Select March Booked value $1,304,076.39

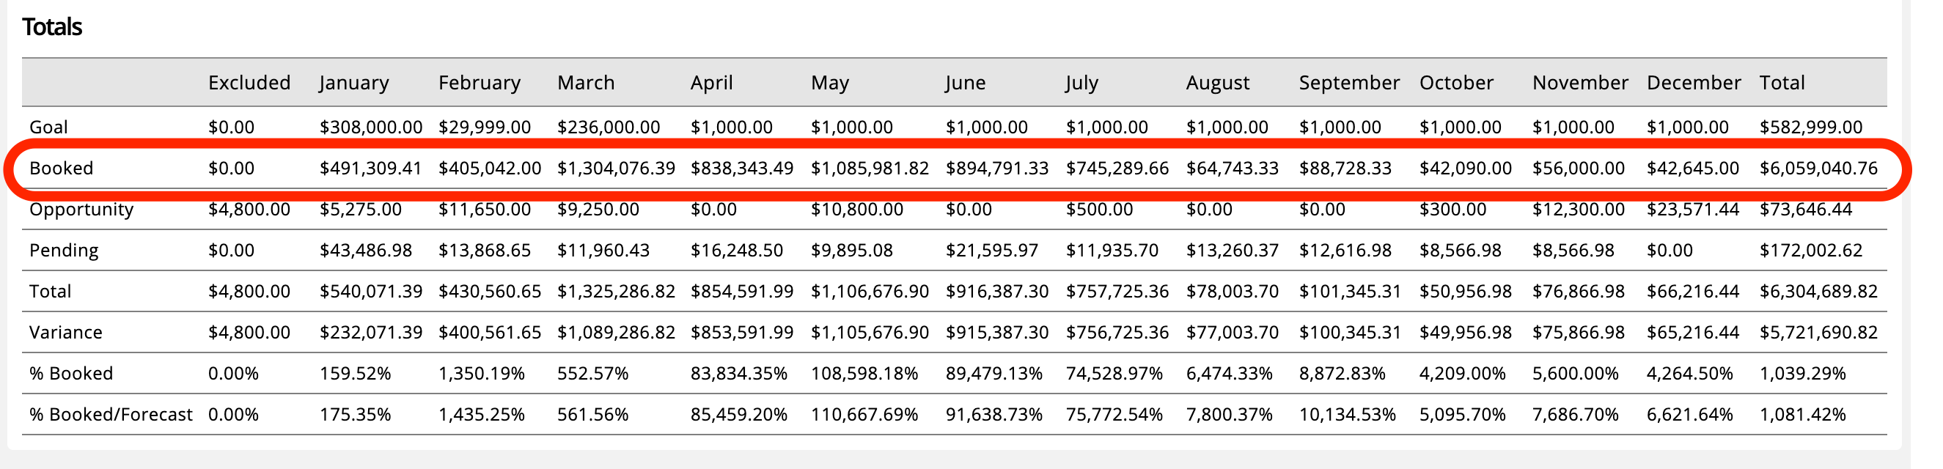tap(615, 168)
